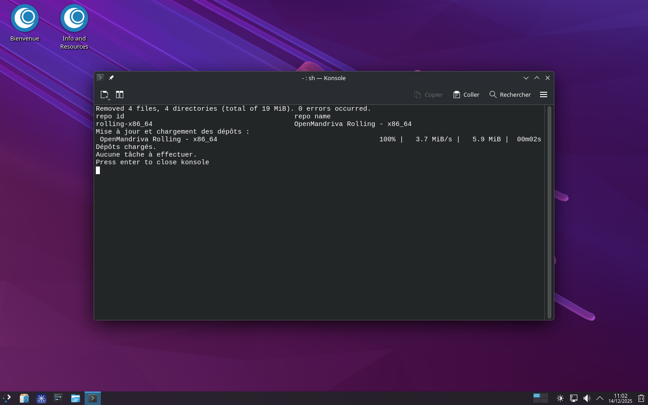Open the Konsole window menu icon
This screenshot has width=648, height=405.
pos(100,78)
